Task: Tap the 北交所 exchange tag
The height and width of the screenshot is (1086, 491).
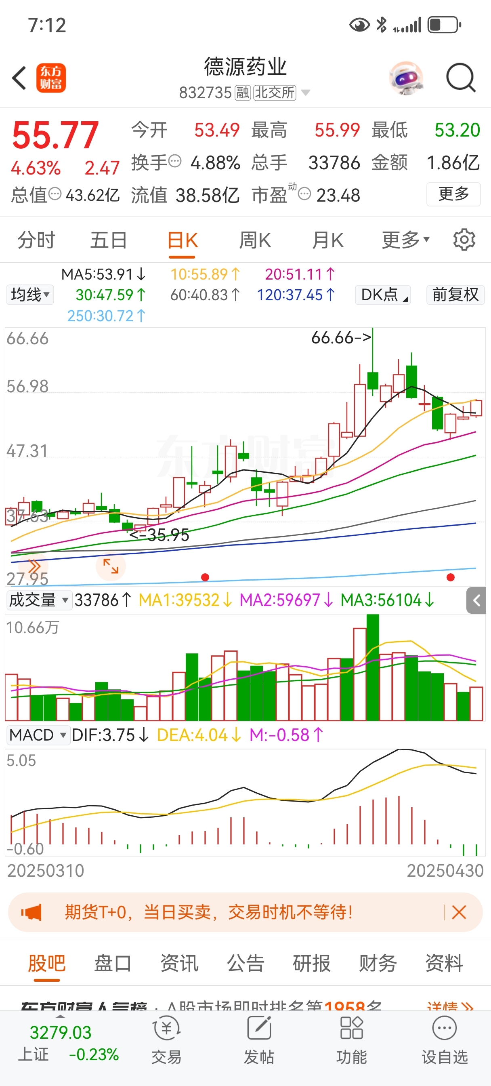Action: (x=274, y=93)
